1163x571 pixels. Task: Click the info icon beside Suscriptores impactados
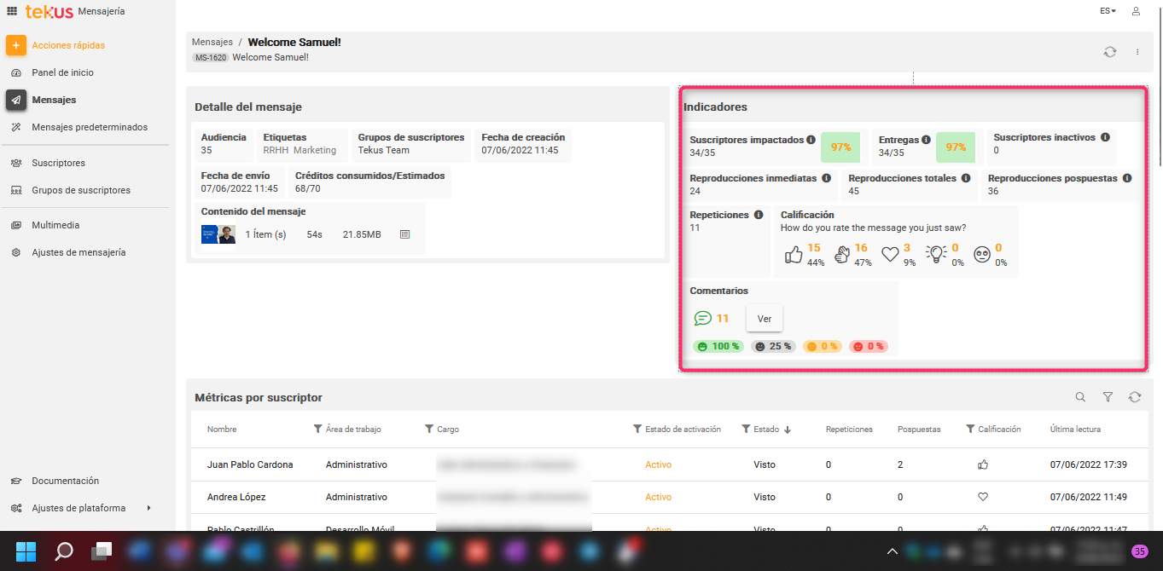click(811, 140)
